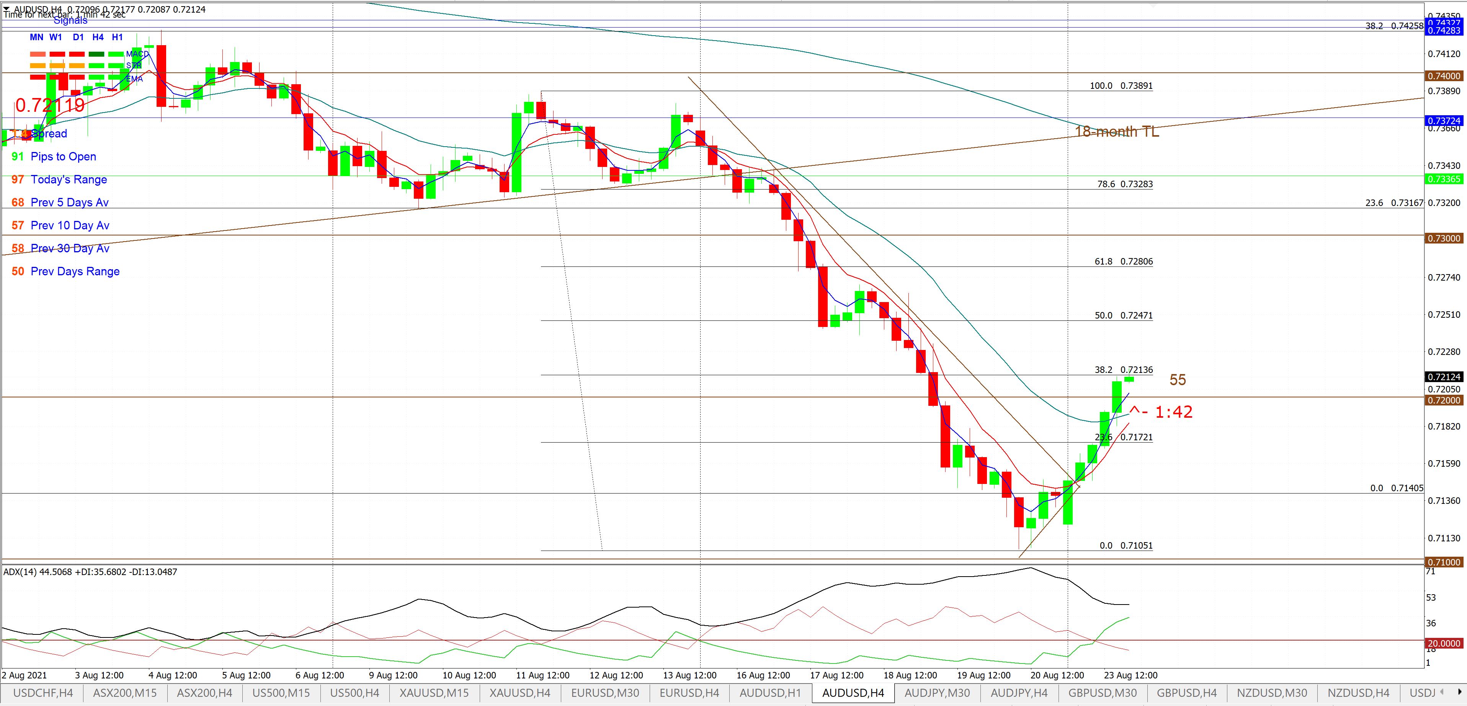Switch to the US500,M15 tab
The width and height of the screenshot is (1467, 706).
pyautogui.click(x=281, y=693)
